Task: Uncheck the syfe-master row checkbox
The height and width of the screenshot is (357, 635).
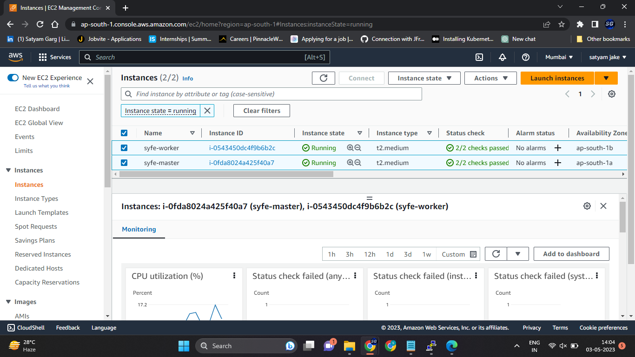Action: coord(124,163)
